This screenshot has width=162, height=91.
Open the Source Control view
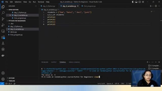(3, 19)
